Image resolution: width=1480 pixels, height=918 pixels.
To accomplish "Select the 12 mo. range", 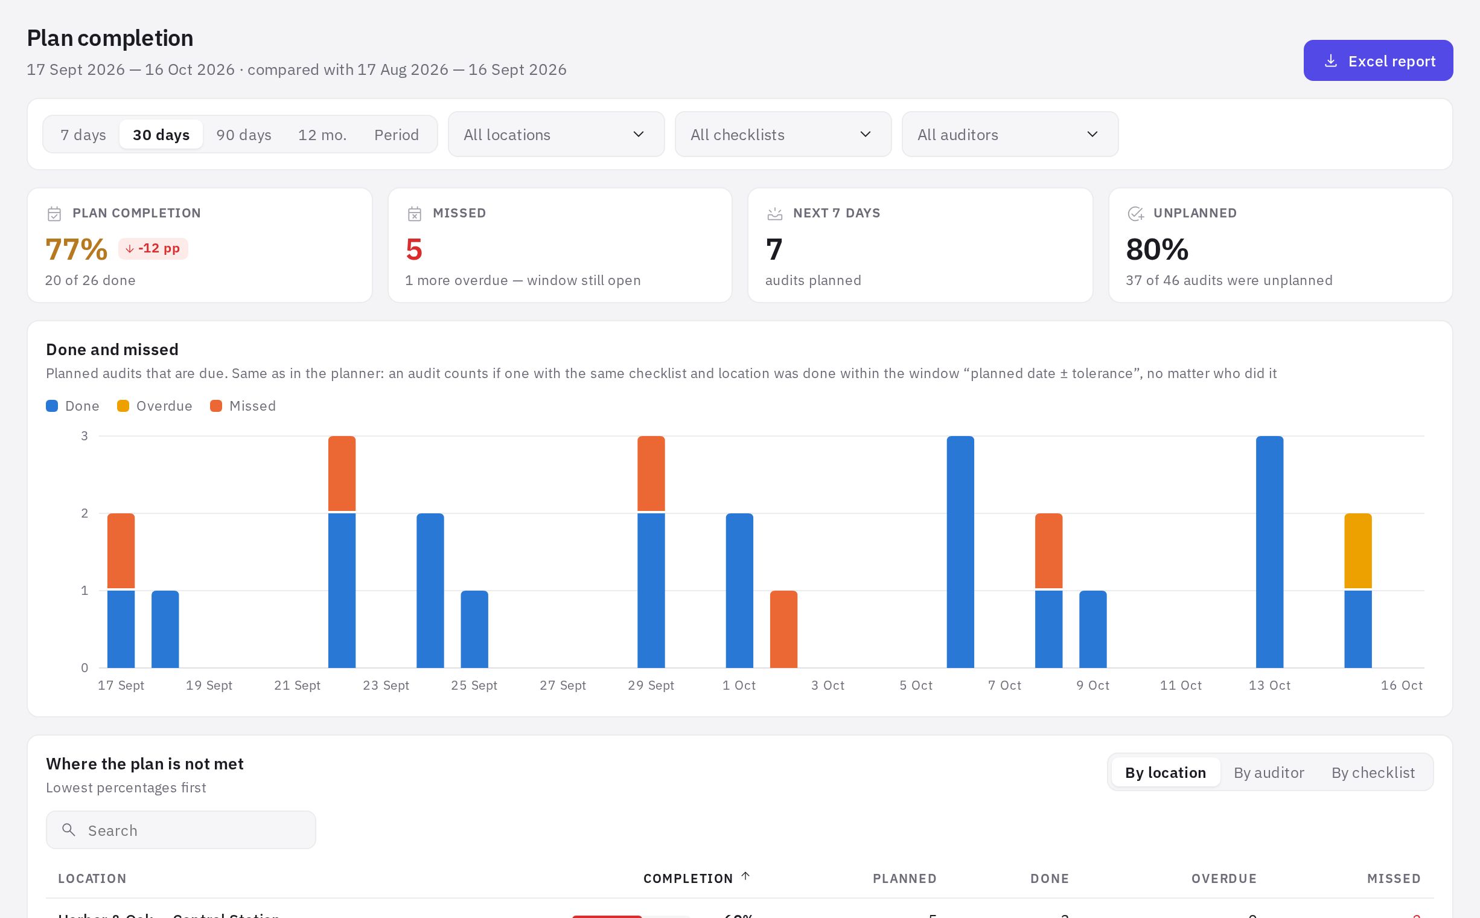I will (322, 134).
